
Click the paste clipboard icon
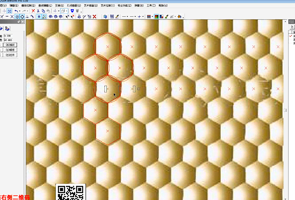click(48, 11)
